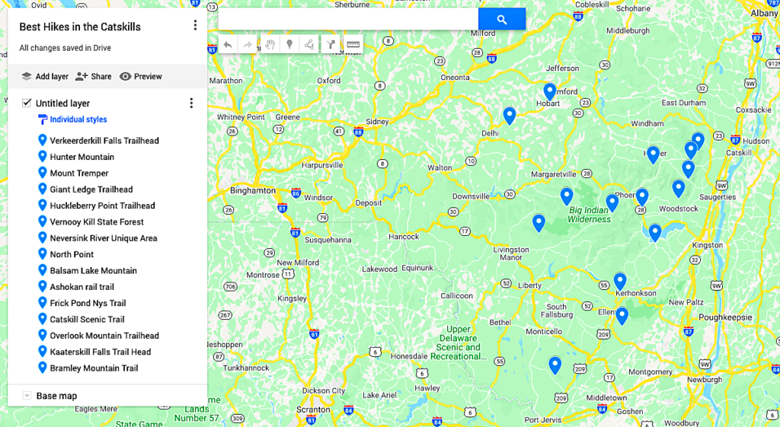The image size is (780, 427).
Task: Click the map marker at Kerhonson
Action: pos(620,282)
